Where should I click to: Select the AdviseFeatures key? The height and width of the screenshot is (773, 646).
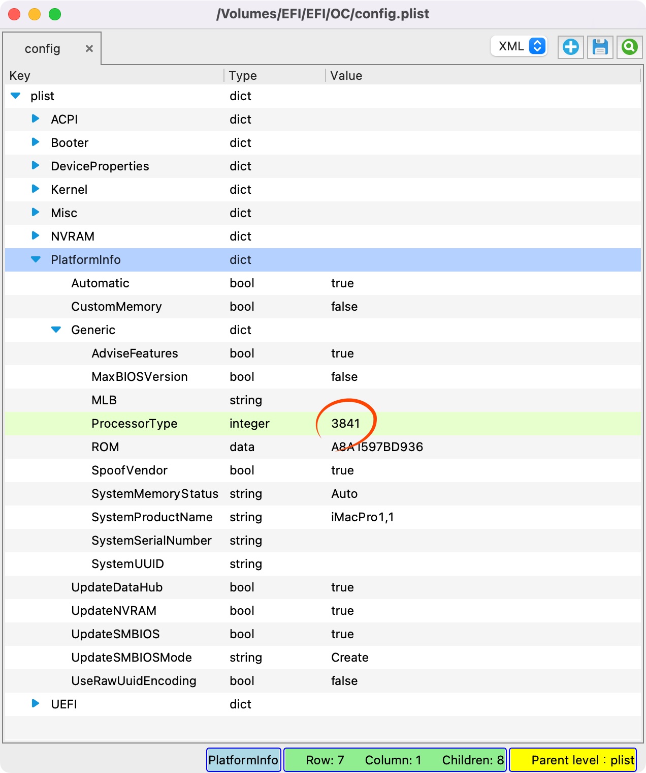(135, 353)
